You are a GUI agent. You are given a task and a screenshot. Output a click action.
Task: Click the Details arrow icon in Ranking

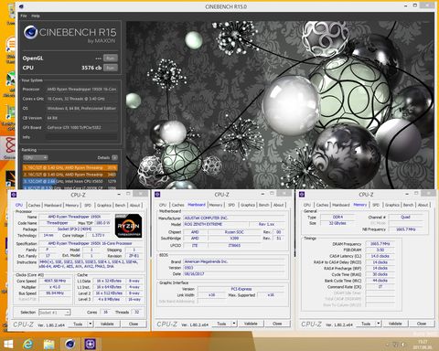[x=114, y=157]
